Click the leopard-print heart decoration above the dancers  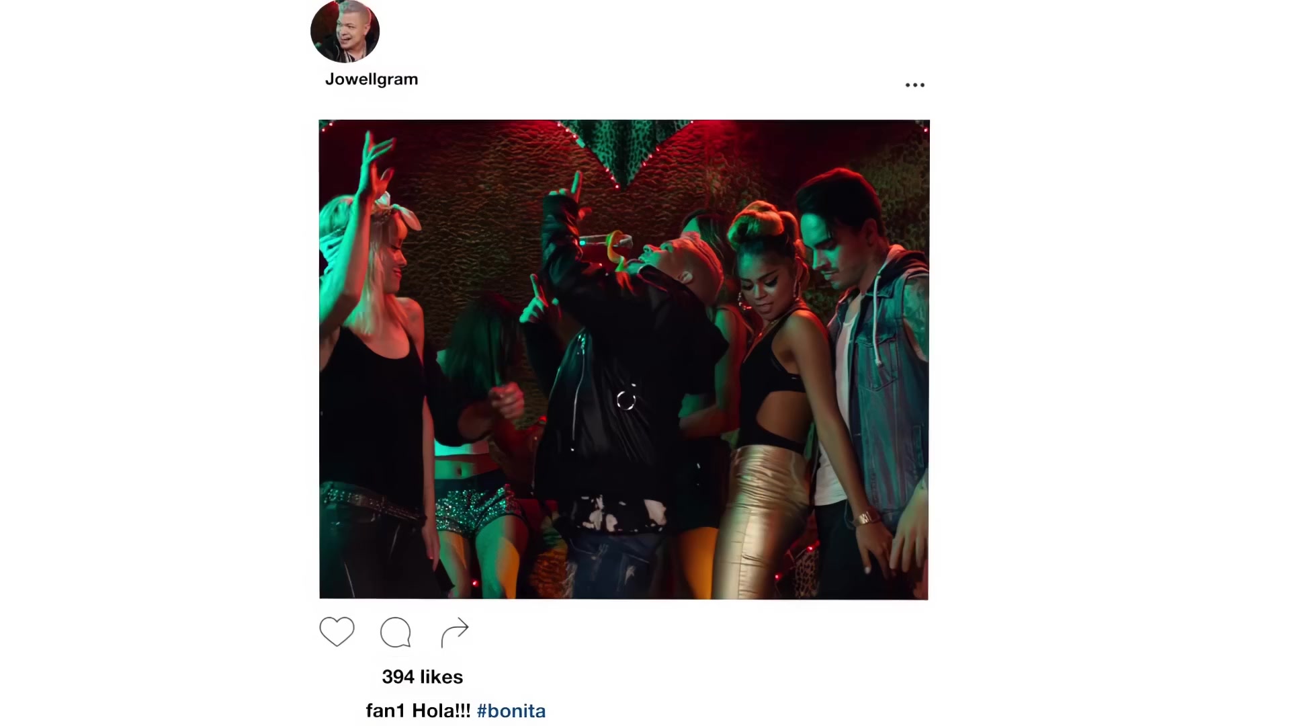[625, 149]
